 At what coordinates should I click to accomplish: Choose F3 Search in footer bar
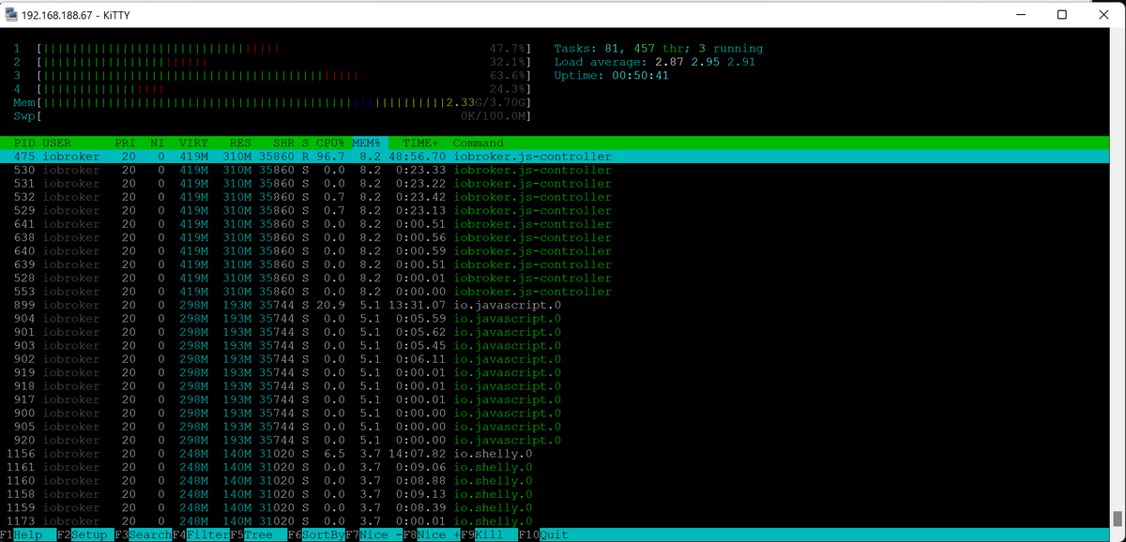pos(143,534)
